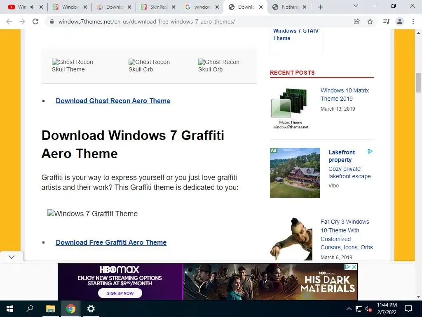Viewport: 422px width, 317px height.
Task: Open a new tab with plus
Action: coord(320,7)
